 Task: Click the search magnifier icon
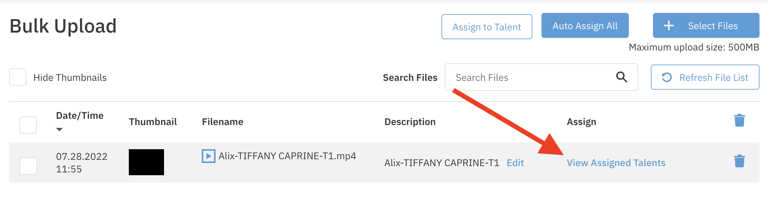(621, 77)
